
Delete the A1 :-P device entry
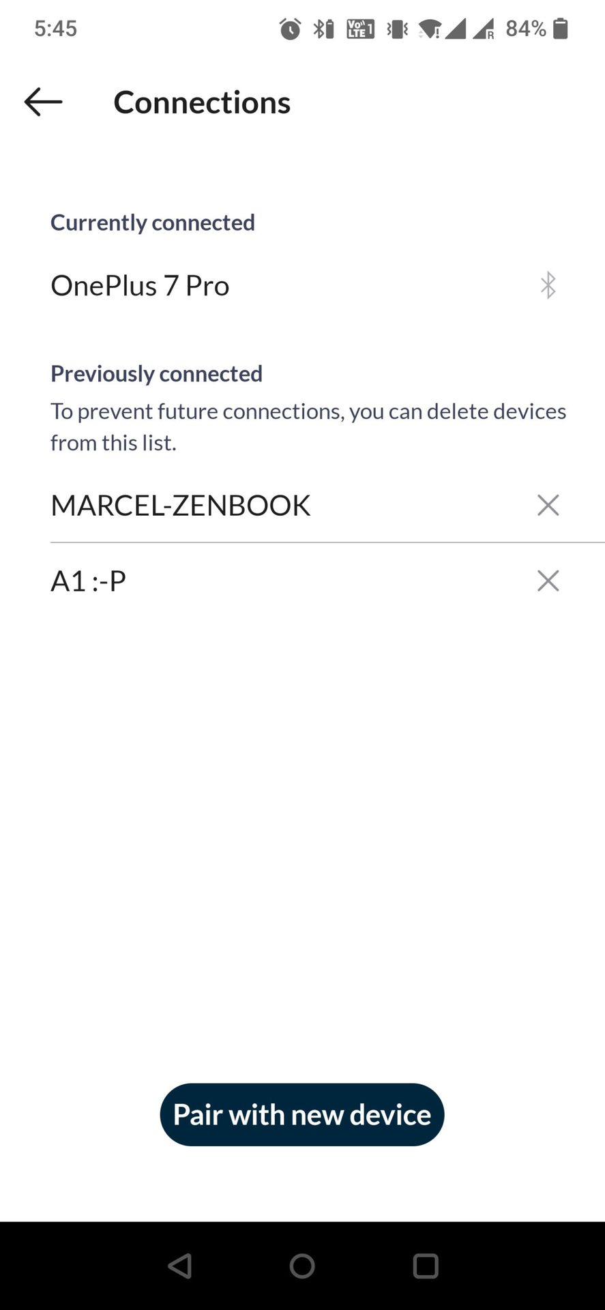click(548, 581)
